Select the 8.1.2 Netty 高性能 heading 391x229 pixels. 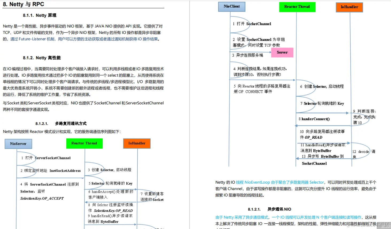click(x=41, y=58)
